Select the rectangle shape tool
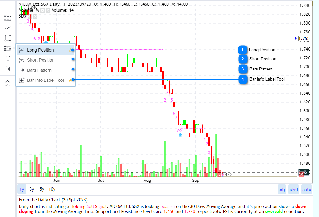Screen dimensions: 319x217 [8, 38]
